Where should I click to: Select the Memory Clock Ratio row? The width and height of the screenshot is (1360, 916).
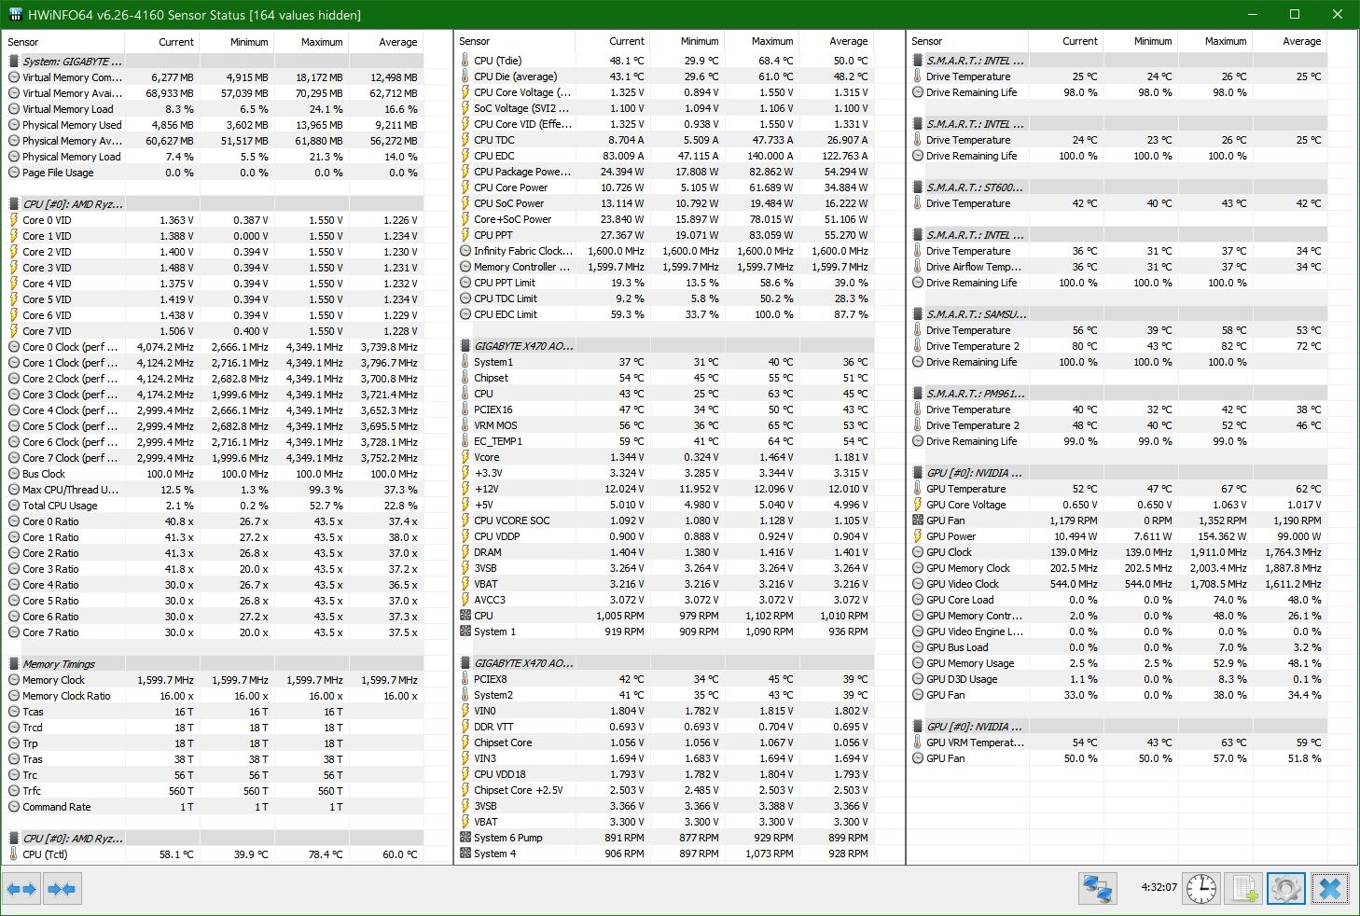click(214, 696)
